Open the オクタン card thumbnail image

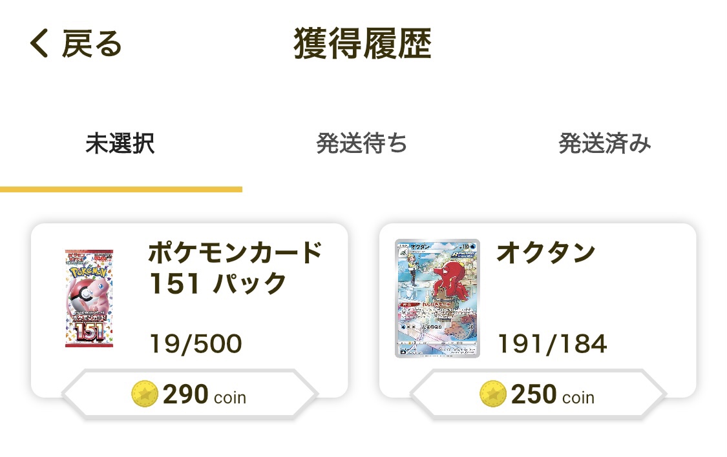[437, 299]
